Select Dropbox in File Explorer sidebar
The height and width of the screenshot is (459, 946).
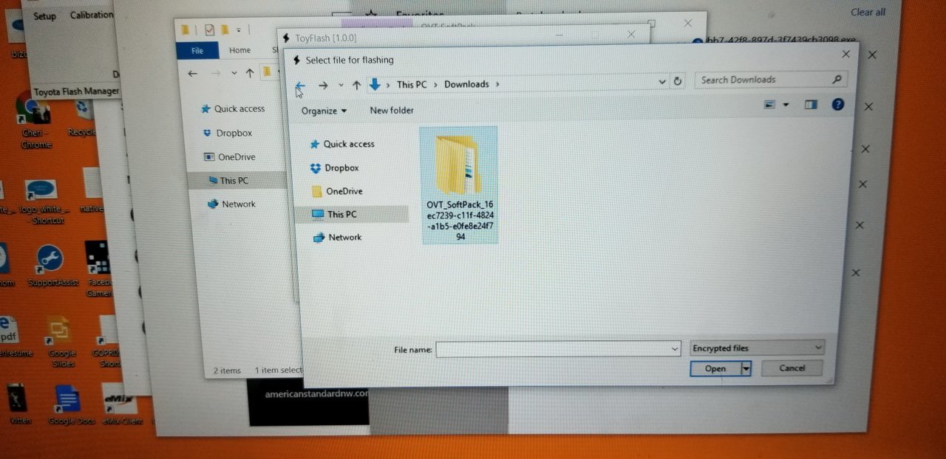click(x=228, y=133)
